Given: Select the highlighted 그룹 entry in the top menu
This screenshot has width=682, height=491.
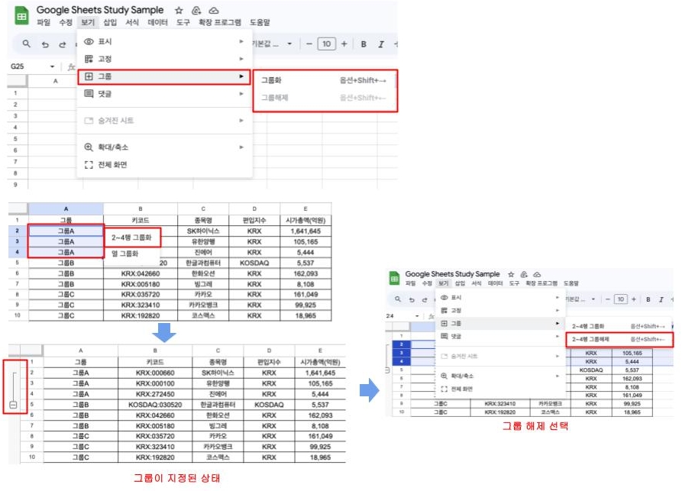Looking at the screenshot, I should pos(164,76).
